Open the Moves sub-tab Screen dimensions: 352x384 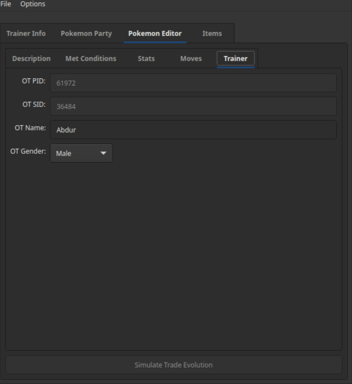(191, 59)
